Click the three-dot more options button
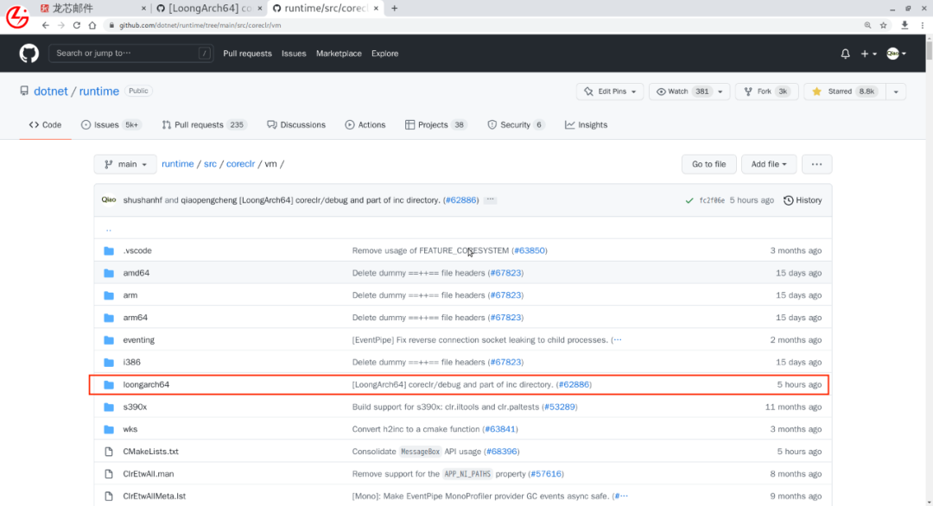The height and width of the screenshot is (506, 933). click(x=816, y=164)
